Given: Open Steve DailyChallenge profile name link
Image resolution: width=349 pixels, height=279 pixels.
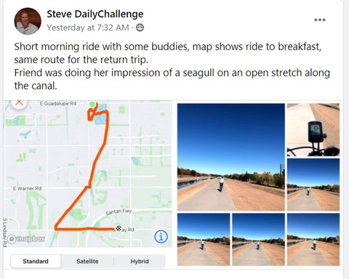Looking at the screenshot, I should pyautogui.click(x=95, y=14).
